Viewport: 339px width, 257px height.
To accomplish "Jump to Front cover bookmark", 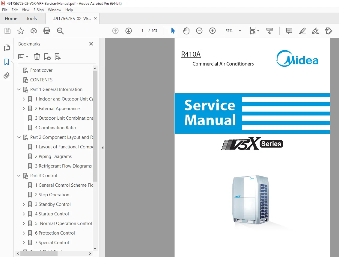I will click(41, 70).
